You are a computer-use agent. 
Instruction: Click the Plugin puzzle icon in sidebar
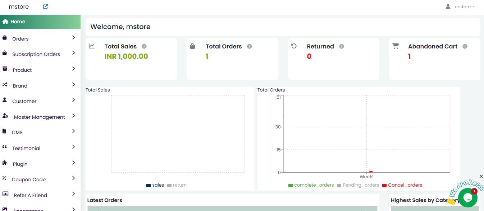[x=5, y=163]
